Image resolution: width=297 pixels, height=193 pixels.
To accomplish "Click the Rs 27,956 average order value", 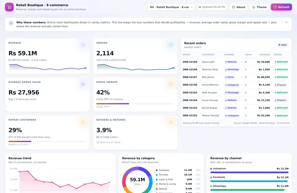I will pyautogui.click(x=24, y=93).
